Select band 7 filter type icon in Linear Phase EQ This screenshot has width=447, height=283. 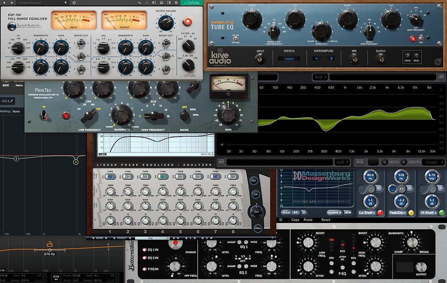215,177
